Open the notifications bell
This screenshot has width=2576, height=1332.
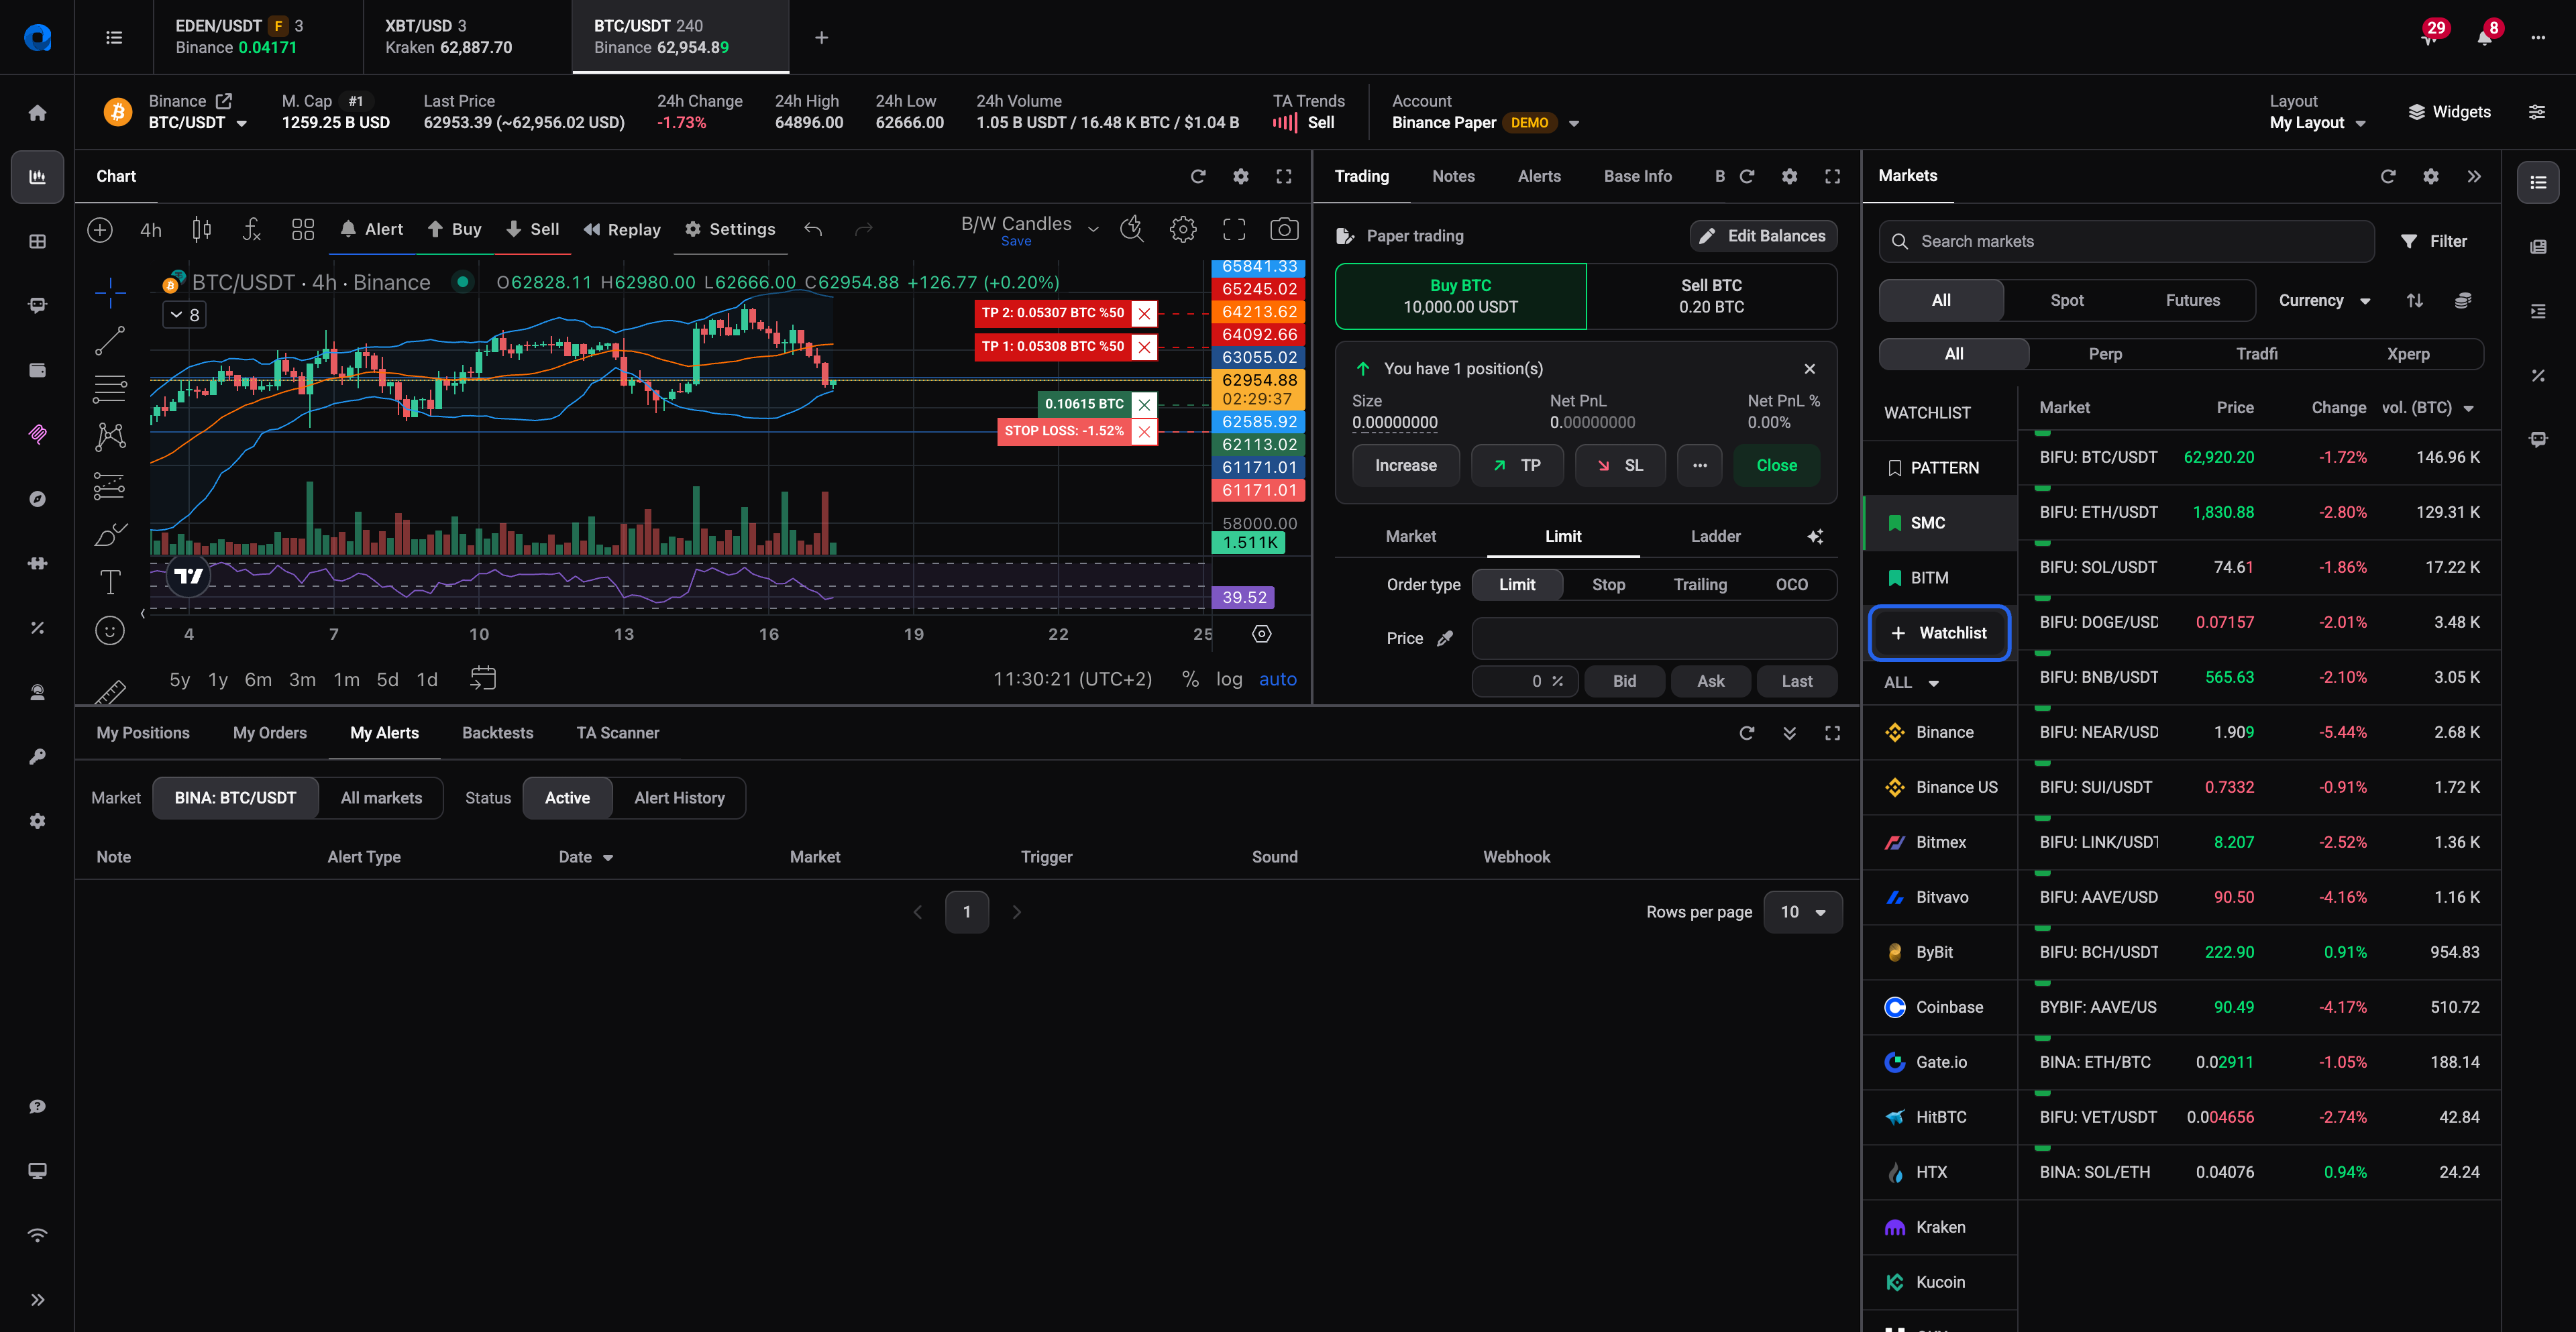2485,37
